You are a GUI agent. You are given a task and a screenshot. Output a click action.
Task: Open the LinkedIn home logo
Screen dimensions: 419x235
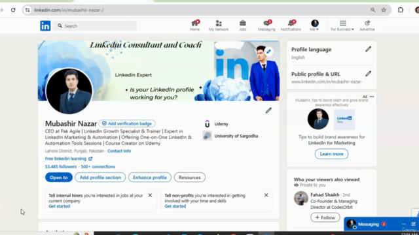coord(45,26)
